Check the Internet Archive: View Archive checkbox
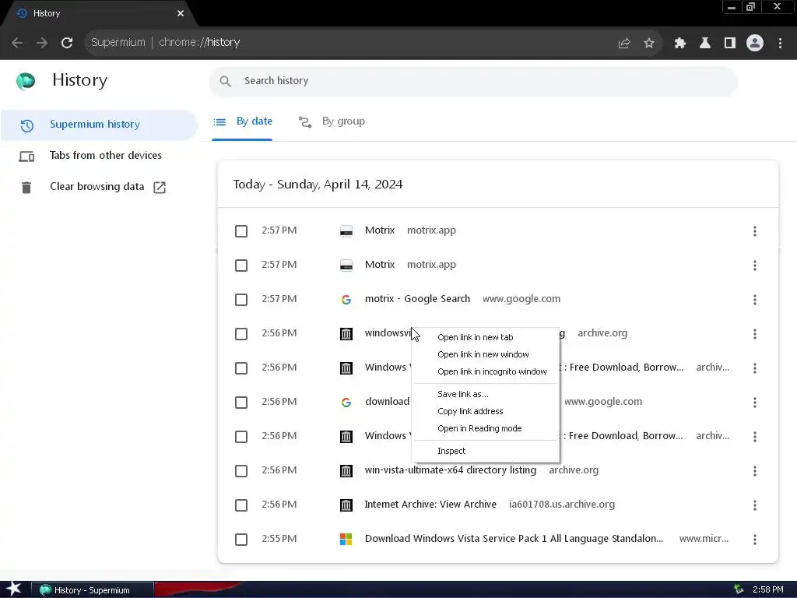 pyautogui.click(x=241, y=505)
